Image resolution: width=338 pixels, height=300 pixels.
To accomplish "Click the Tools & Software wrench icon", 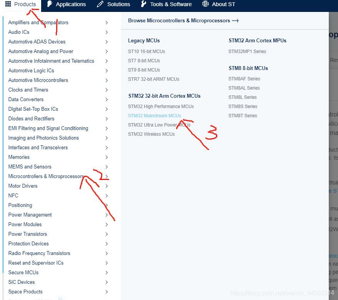I will pos(143,4).
